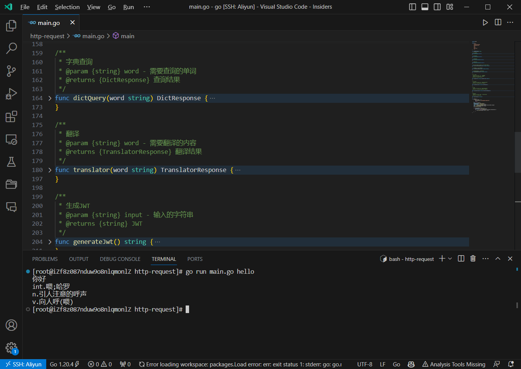521x369 pixels.
Task: Open the Run menu
Action: point(128,7)
